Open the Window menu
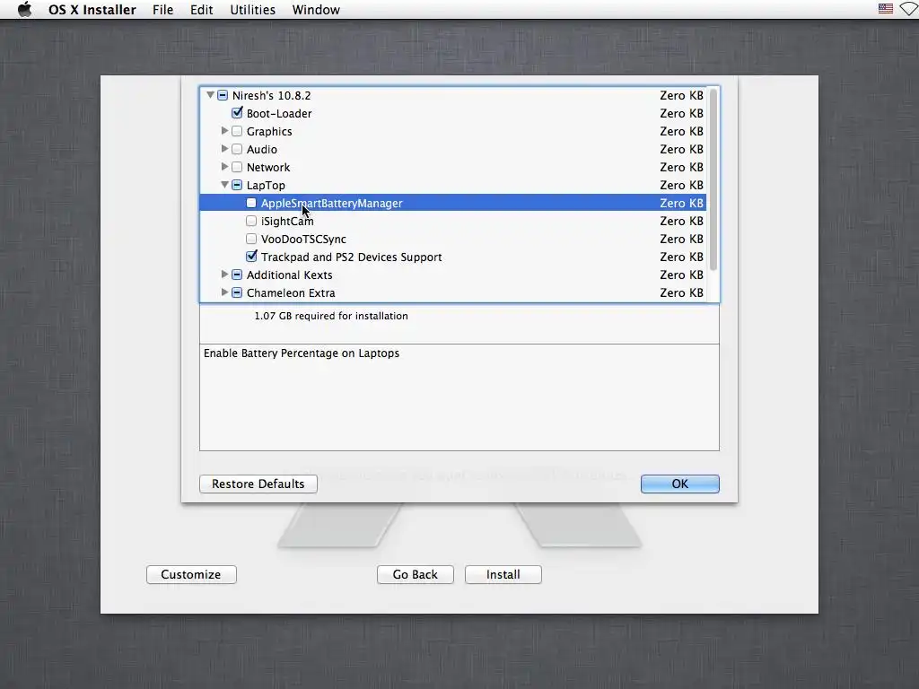919x689 pixels. (x=316, y=9)
